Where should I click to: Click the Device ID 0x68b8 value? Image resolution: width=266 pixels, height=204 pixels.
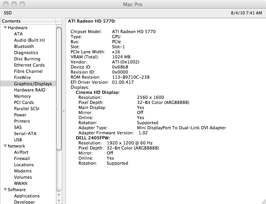point(120,67)
